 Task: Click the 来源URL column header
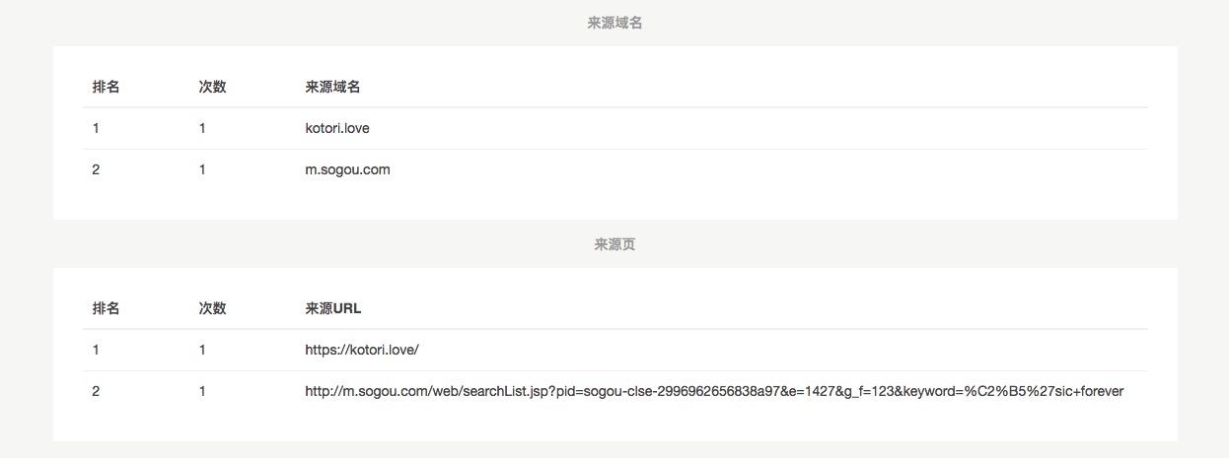[333, 308]
